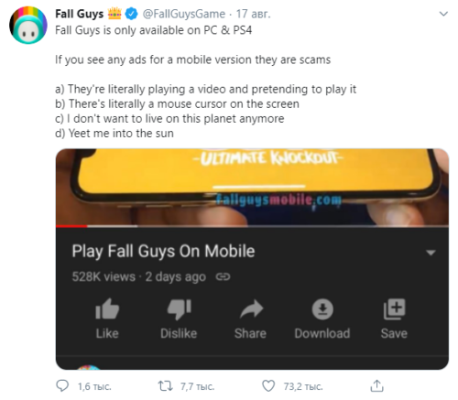
Task: Click the Share arrow icon in video
Action: (x=251, y=308)
